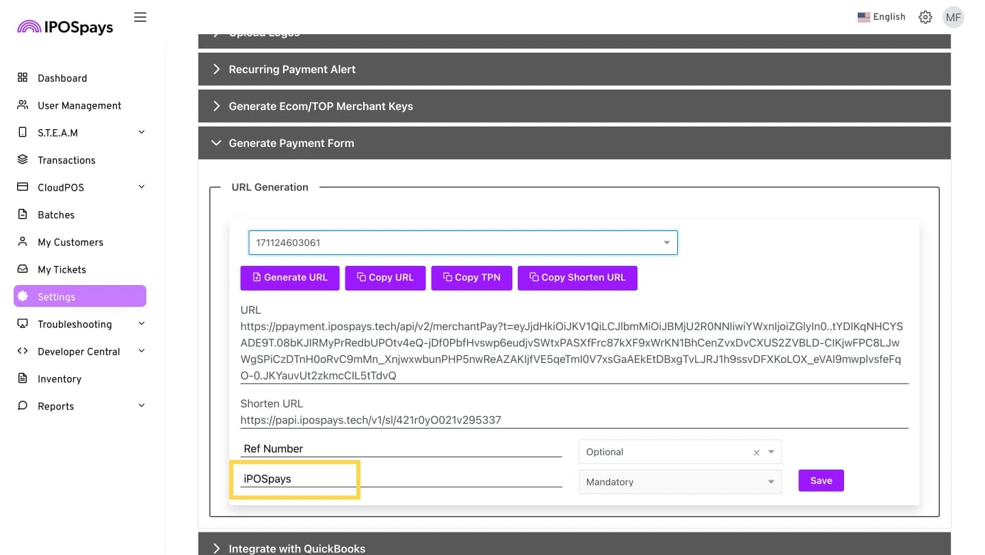Expand the Recurring Payment Alert section
The height and width of the screenshot is (555, 985).
tap(575, 69)
